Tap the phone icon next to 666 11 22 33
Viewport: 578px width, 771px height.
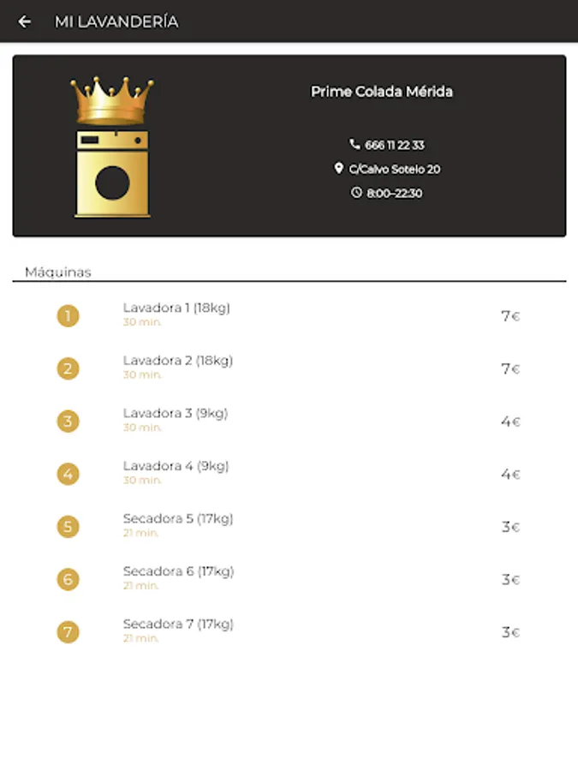point(355,145)
